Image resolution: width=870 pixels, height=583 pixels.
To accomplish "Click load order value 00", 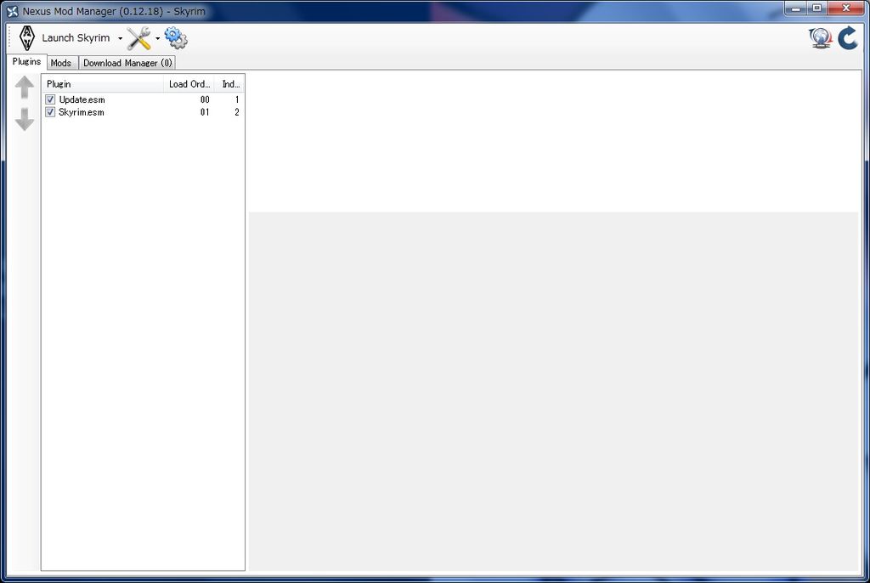I will click(x=205, y=99).
